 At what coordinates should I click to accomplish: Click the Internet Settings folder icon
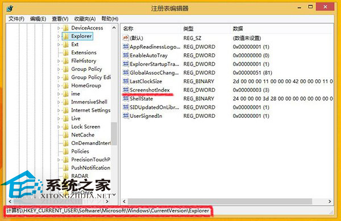(x=65, y=110)
